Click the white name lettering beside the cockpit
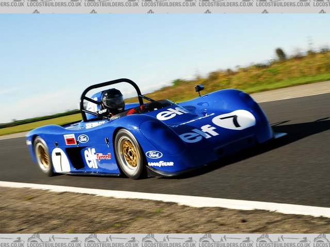This screenshot has width=330, height=247. (95, 124)
